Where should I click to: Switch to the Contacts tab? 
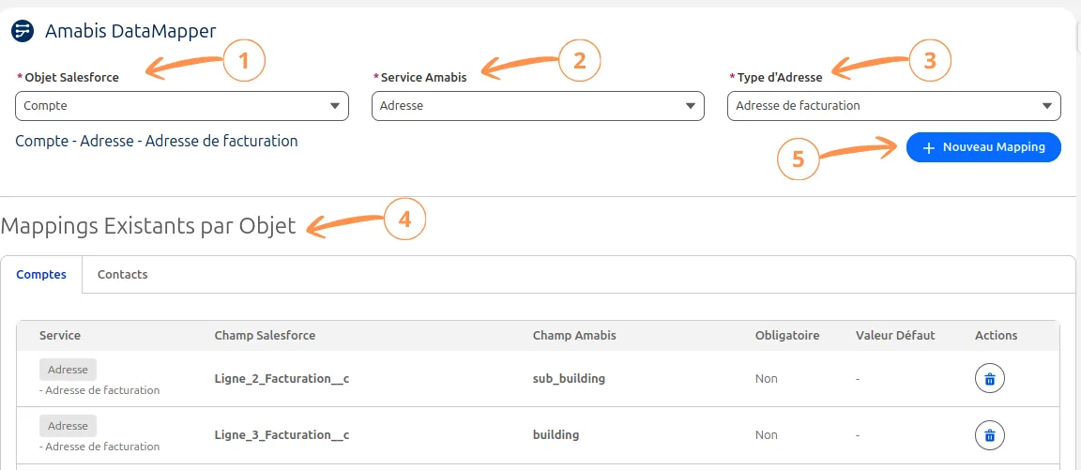pyautogui.click(x=122, y=275)
